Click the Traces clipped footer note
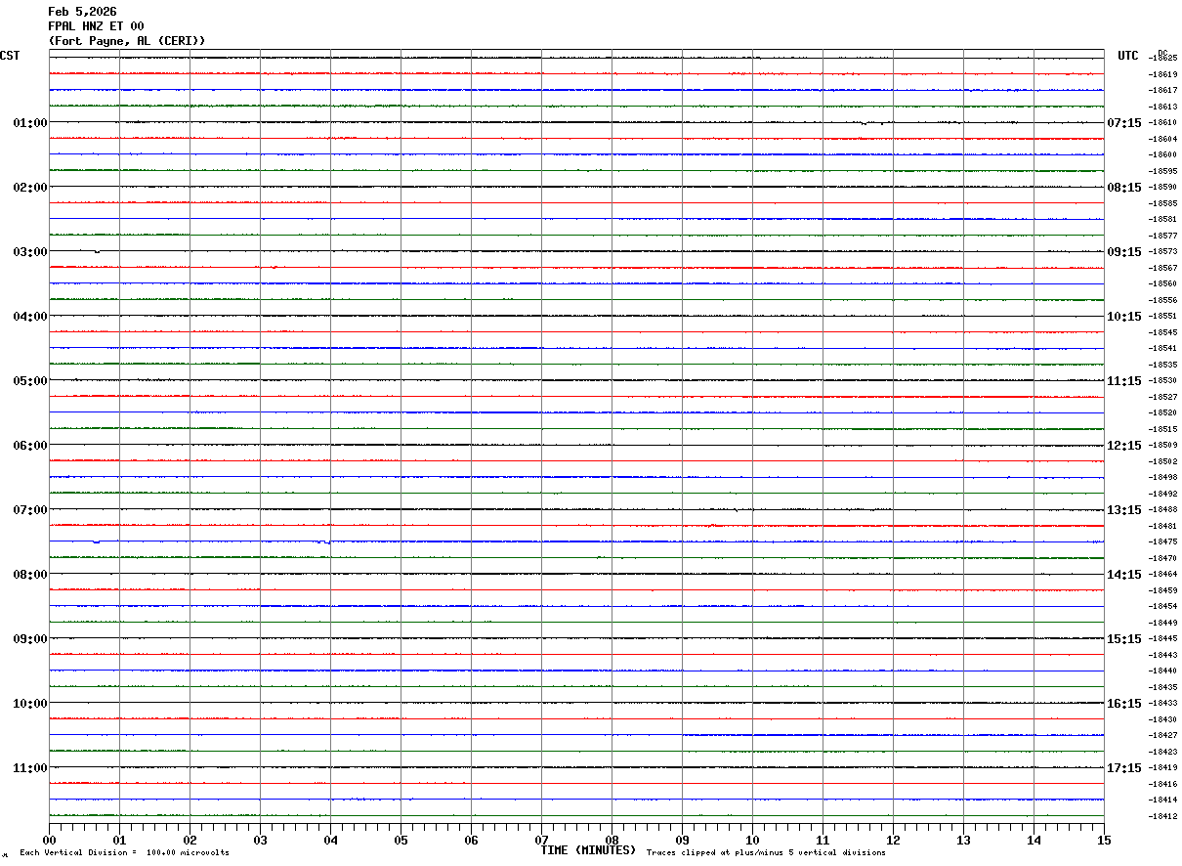Image resolution: width=1182 pixels, height=866 pixels. click(766, 853)
